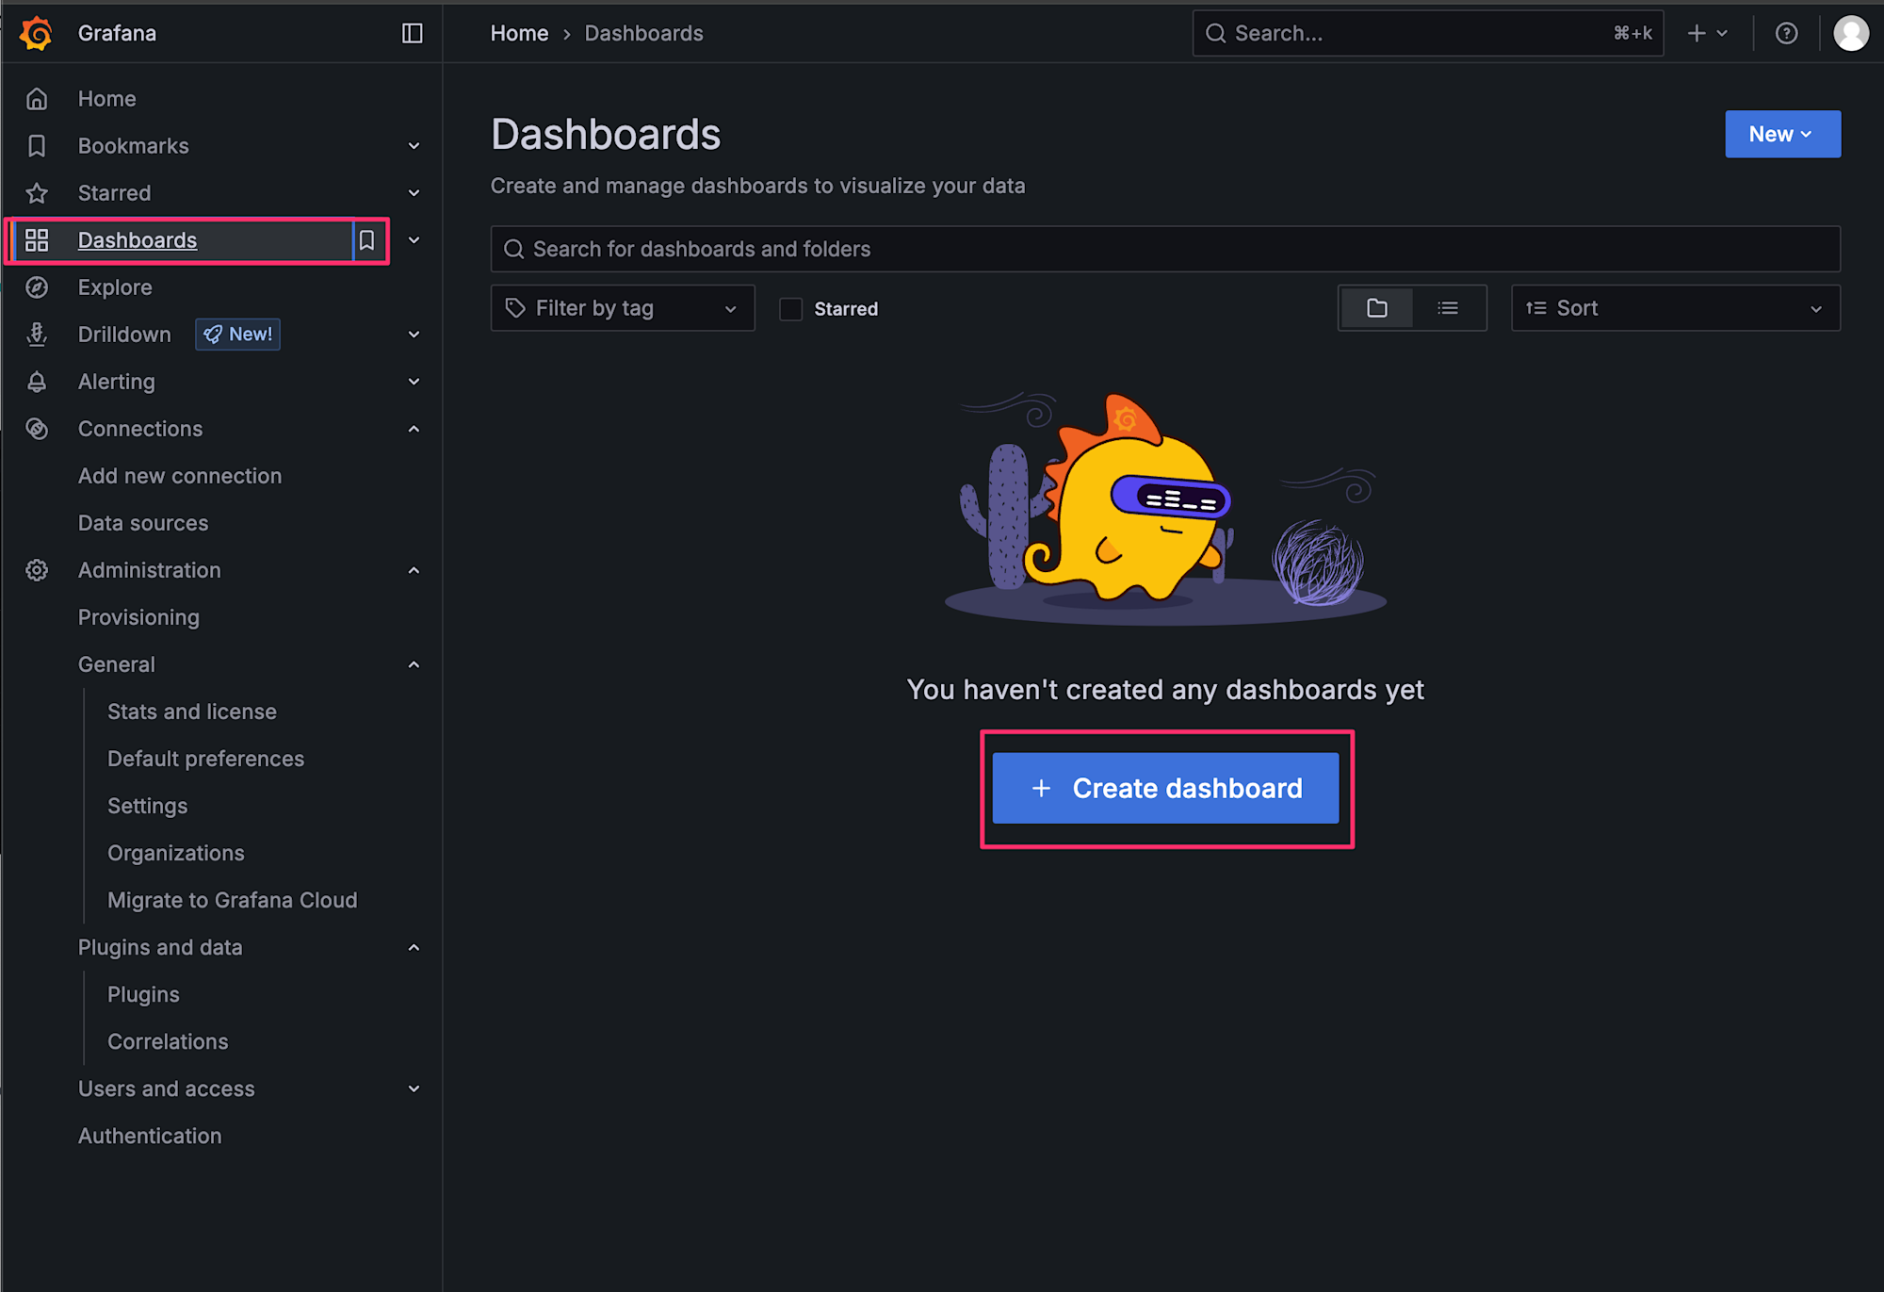Image resolution: width=1884 pixels, height=1292 pixels.
Task: Open the Filter by tag dropdown
Action: pos(623,308)
